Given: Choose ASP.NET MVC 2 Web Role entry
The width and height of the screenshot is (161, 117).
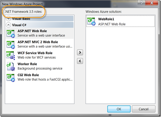Looking at the screenshot, I should pyautogui.click(x=39, y=44).
